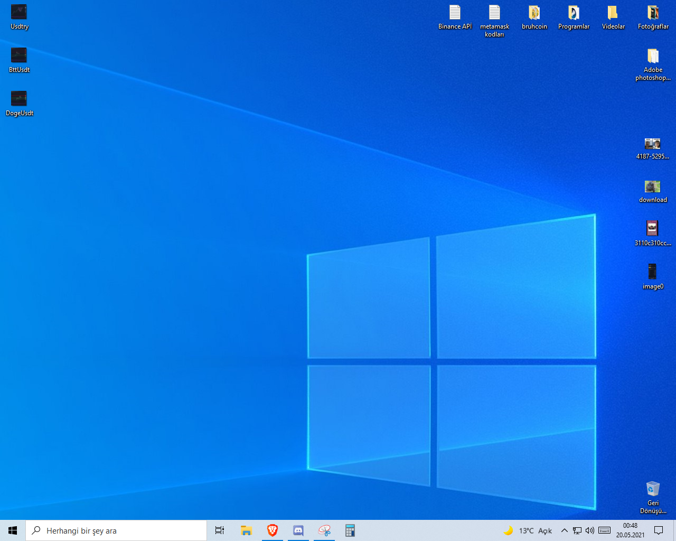Image resolution: width=676 pixels, height=541 pixels.
Task: Select the Fotoğraflar folder
Action: (653, 17)
